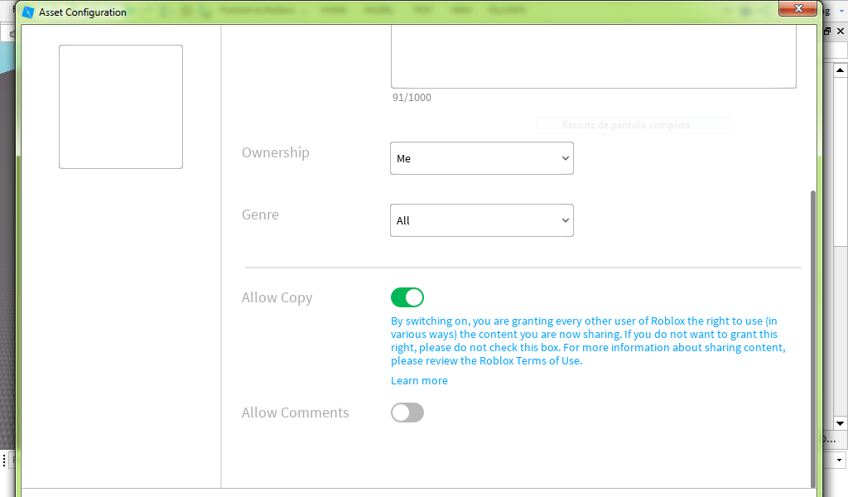
Task: Open the Genre dropdown
Action: click(482, 220)
